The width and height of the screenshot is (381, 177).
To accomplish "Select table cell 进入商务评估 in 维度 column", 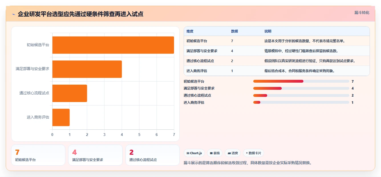I will (197, 71).
